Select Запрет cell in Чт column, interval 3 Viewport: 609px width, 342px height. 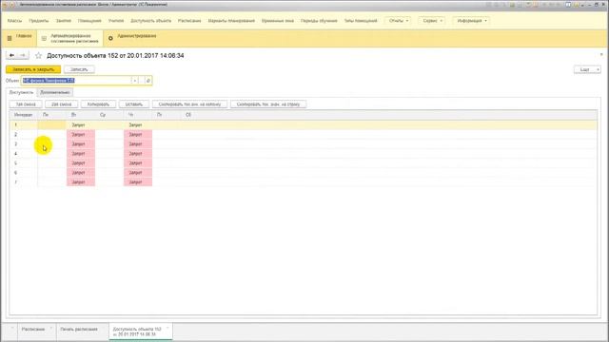pyautogui.click(x=138, y=144)
